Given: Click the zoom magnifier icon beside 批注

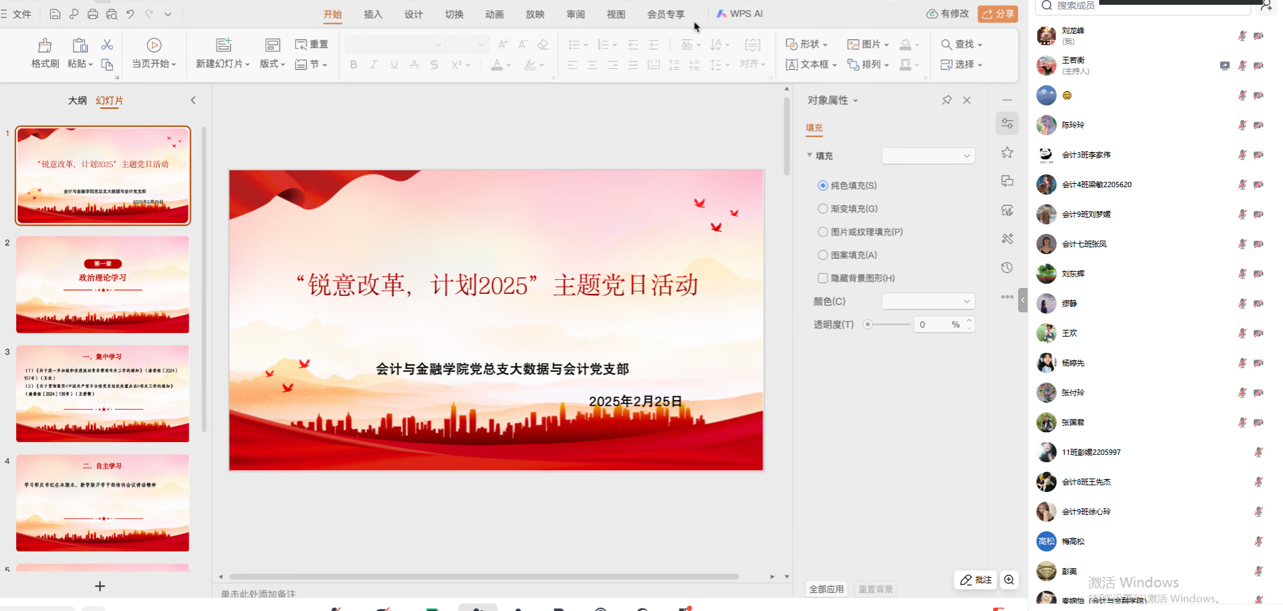Looking at the screenshot, I should [1009, 580].
